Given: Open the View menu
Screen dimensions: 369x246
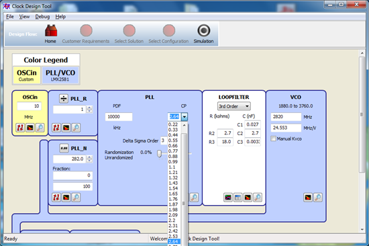Looking at the screenshot, I should [24, 17].
